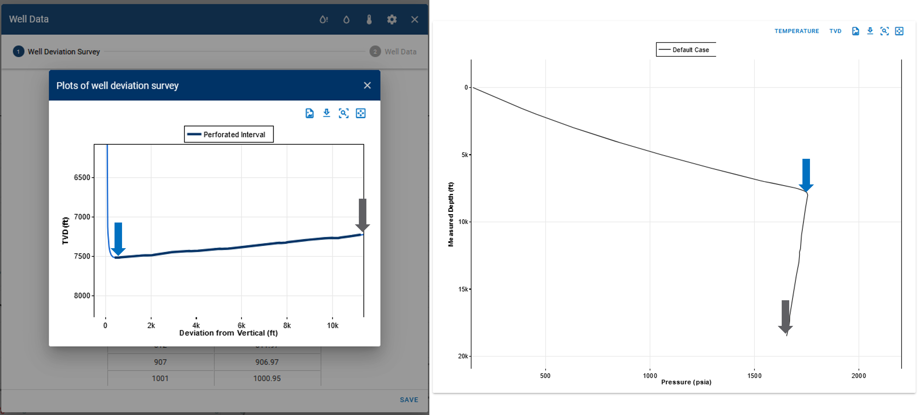Click the Deviation from Vertical axis title
The image size is (918, 415).
(229, 333)
